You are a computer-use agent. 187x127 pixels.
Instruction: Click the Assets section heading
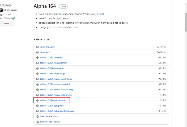(x=40, y=39)
